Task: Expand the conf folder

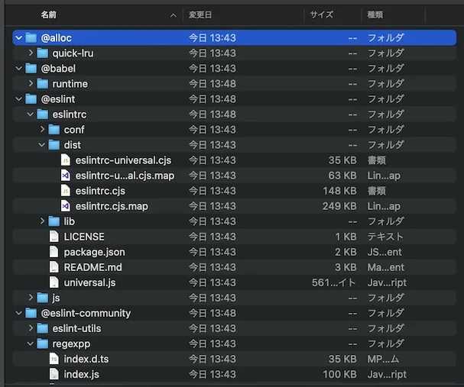Action: [x=42, y=130]
